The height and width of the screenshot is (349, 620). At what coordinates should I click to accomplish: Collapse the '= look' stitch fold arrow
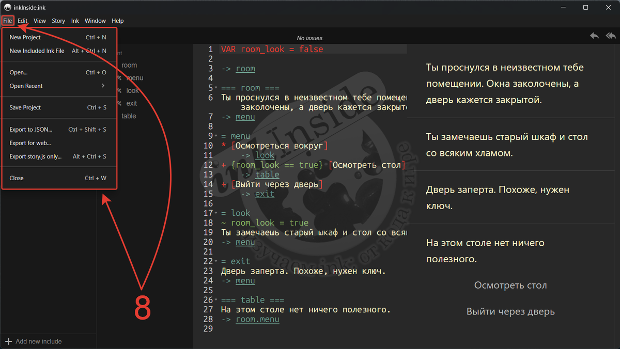(217, 213)
